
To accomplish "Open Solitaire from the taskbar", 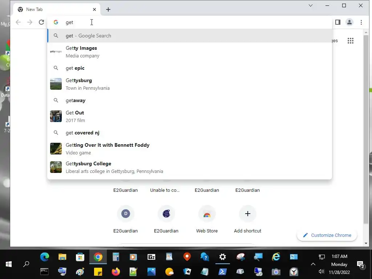I will [187, 272].
